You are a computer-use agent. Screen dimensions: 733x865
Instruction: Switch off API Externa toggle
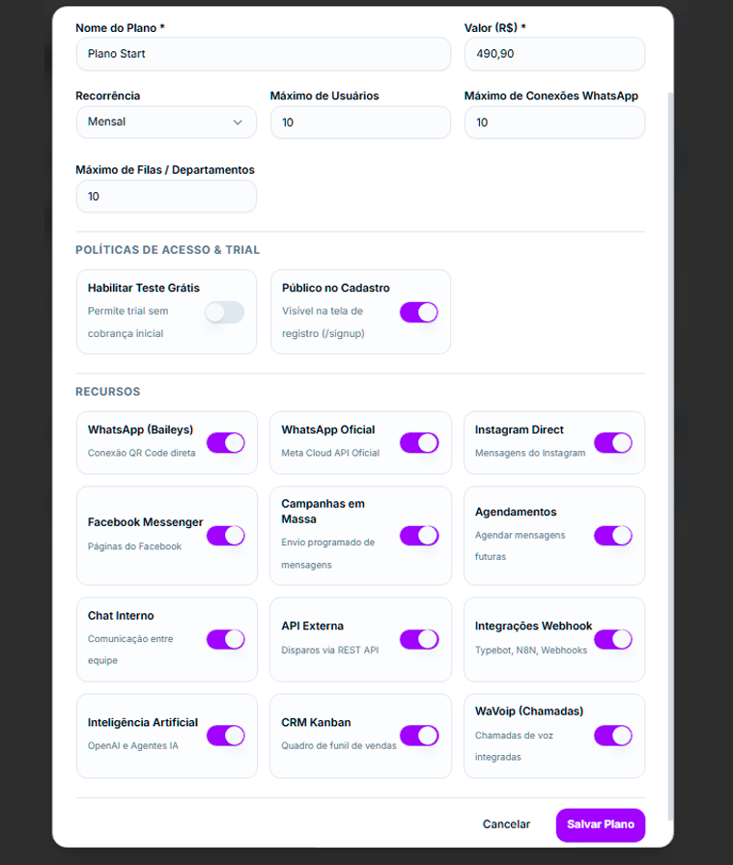pos(419,639)
